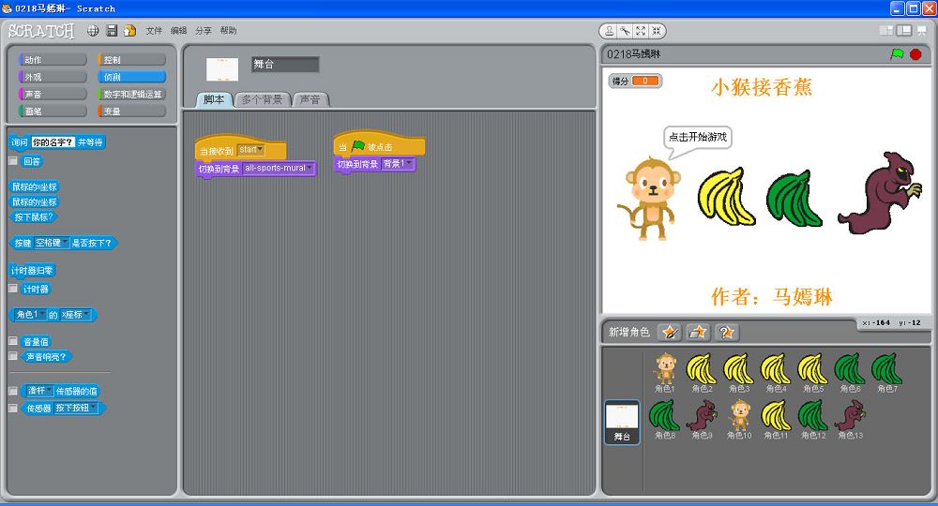Open the 按下按钮 sensor dropdown

(x=76, y=408)
